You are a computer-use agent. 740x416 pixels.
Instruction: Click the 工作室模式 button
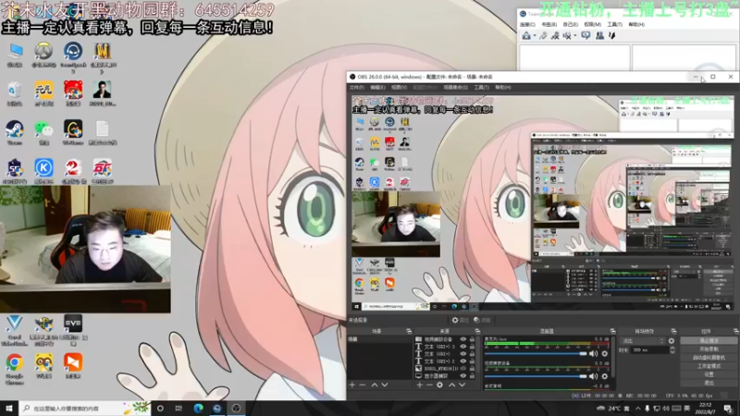pyautogui.click(x=709, y=366)
